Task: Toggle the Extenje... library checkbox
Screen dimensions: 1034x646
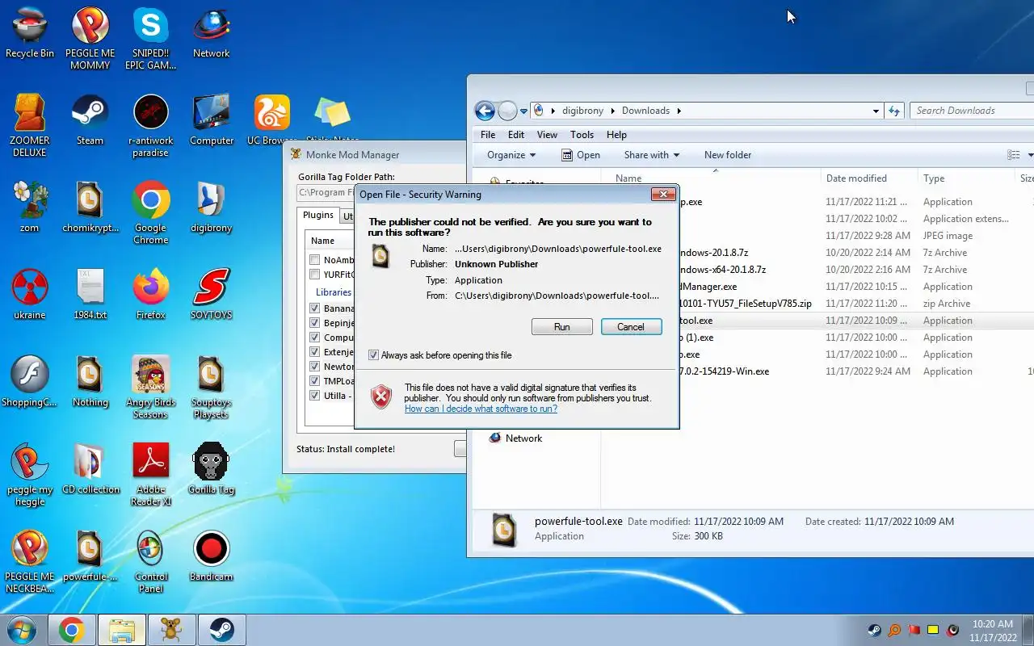Action: coord(315,352)
